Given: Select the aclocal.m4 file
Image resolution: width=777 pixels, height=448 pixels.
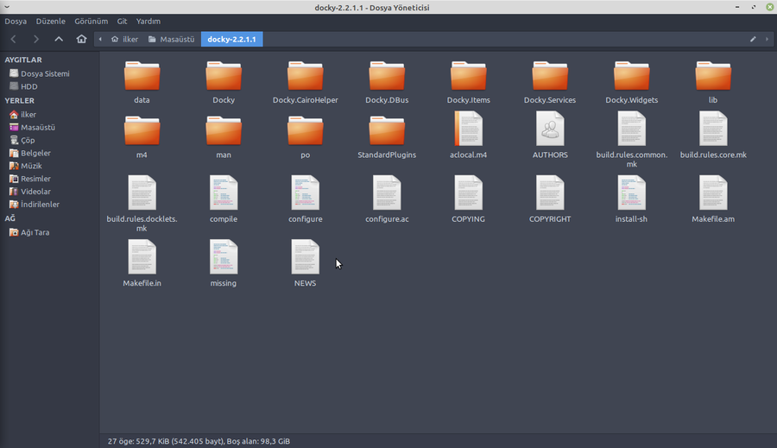Looking at the screenshot, I should coord(468,129).
